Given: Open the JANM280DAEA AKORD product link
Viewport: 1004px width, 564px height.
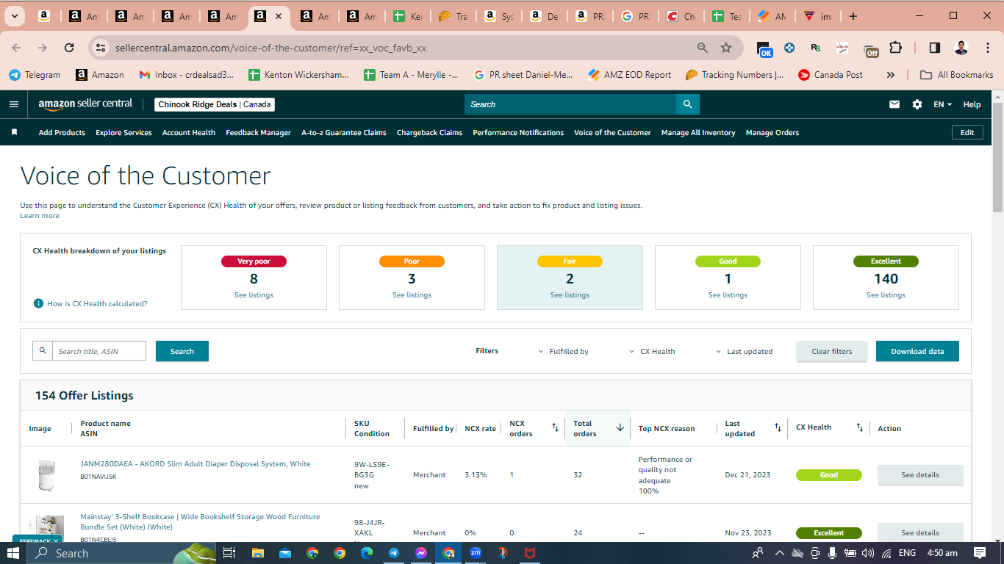Looking at the screenshot, I should (196, 464).
